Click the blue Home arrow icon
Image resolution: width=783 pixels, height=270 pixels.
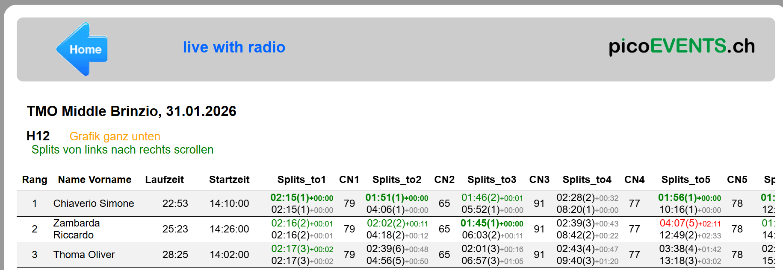tap(82, 49)
